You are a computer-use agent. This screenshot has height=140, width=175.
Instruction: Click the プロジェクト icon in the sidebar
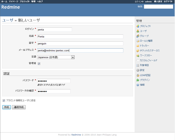(138, 26)
